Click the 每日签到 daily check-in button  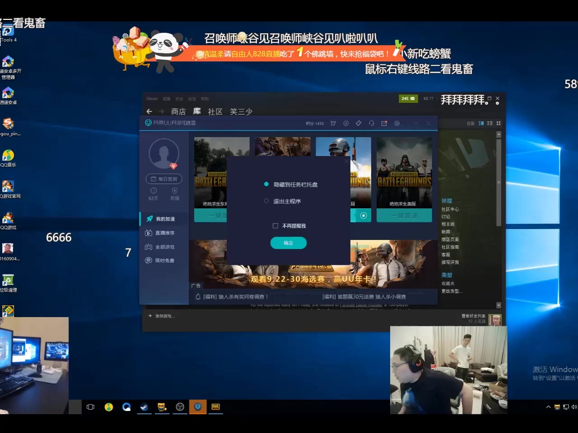tap(164, 179)
